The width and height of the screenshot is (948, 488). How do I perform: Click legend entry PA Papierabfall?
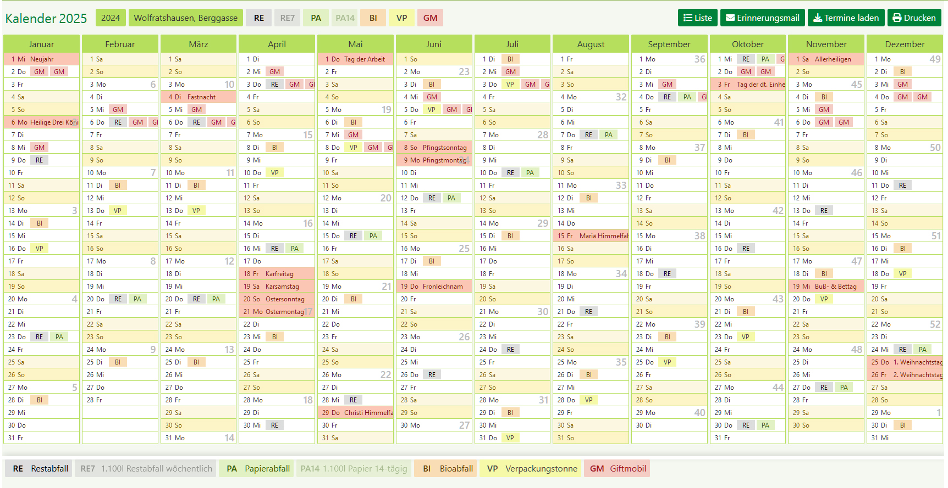coord(256,468)
